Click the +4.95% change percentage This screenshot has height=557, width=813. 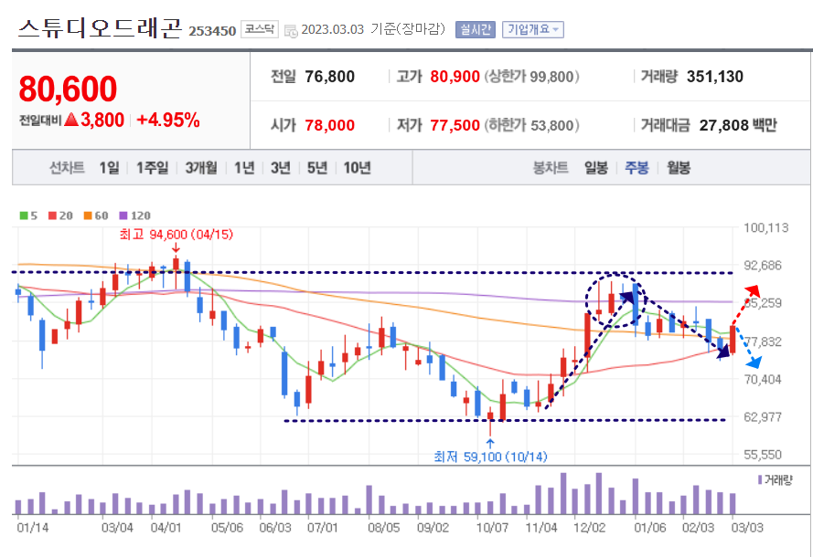[x=168, y=121]
